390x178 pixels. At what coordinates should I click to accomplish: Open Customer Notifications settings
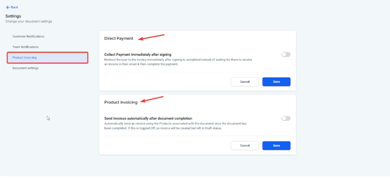click(28, 36)
